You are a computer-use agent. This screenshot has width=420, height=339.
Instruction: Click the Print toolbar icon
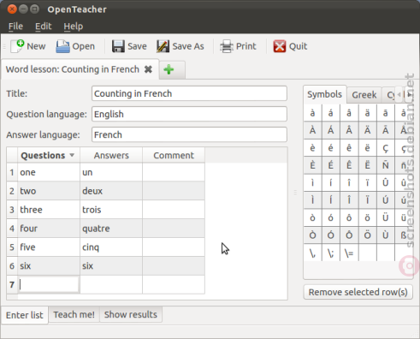[227, 46]
